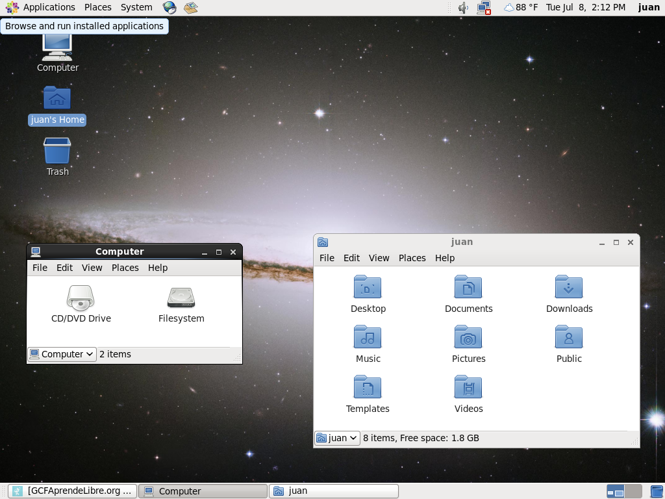This screenshot has height=499, width=665.
Task: Open the System menu in top panel
Action: pyautogui.click(x=136, y=7)
